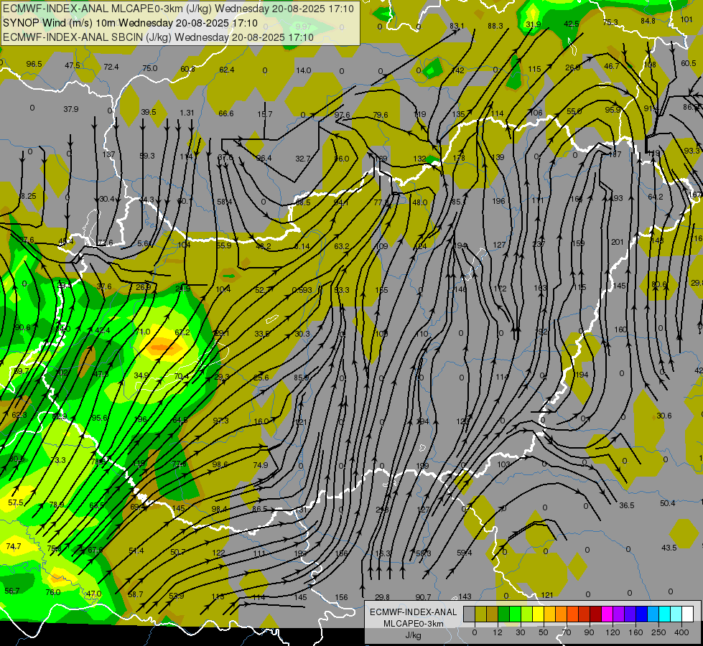Select the SYNOP Wind 10m layer line
The width and height of the screenshot is (703, 646).
130,23
